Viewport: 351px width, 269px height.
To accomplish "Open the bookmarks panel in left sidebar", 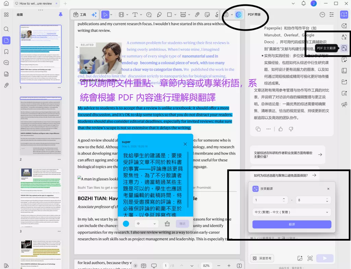I will (6, 52).
